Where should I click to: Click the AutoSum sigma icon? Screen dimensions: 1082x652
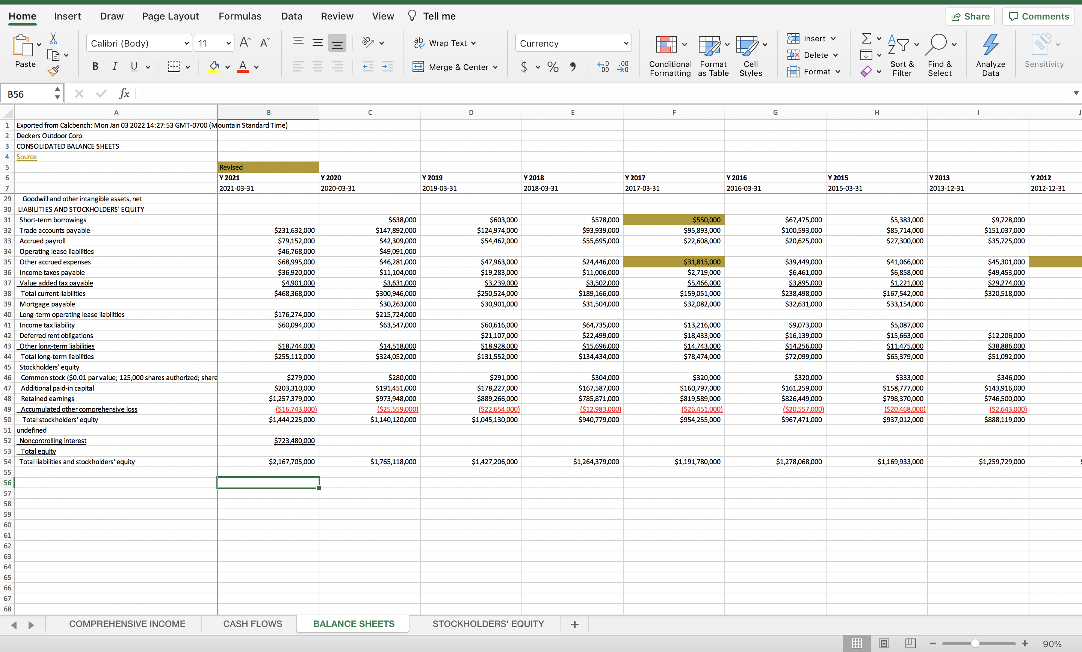coord(866,39)
